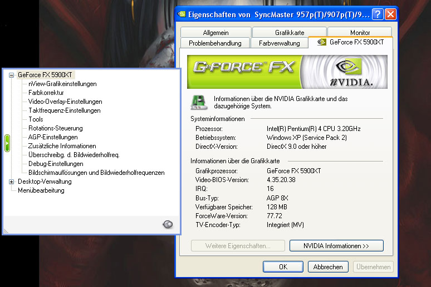Click the Grafikprozessor value GeForce FX 5900XT
Screen dimensions: 431x287
(x=293, y=171)
